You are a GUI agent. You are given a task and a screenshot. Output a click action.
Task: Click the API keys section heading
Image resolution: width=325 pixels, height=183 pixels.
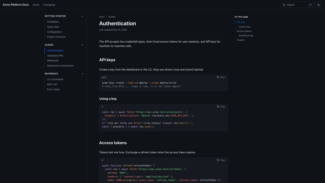107,60
